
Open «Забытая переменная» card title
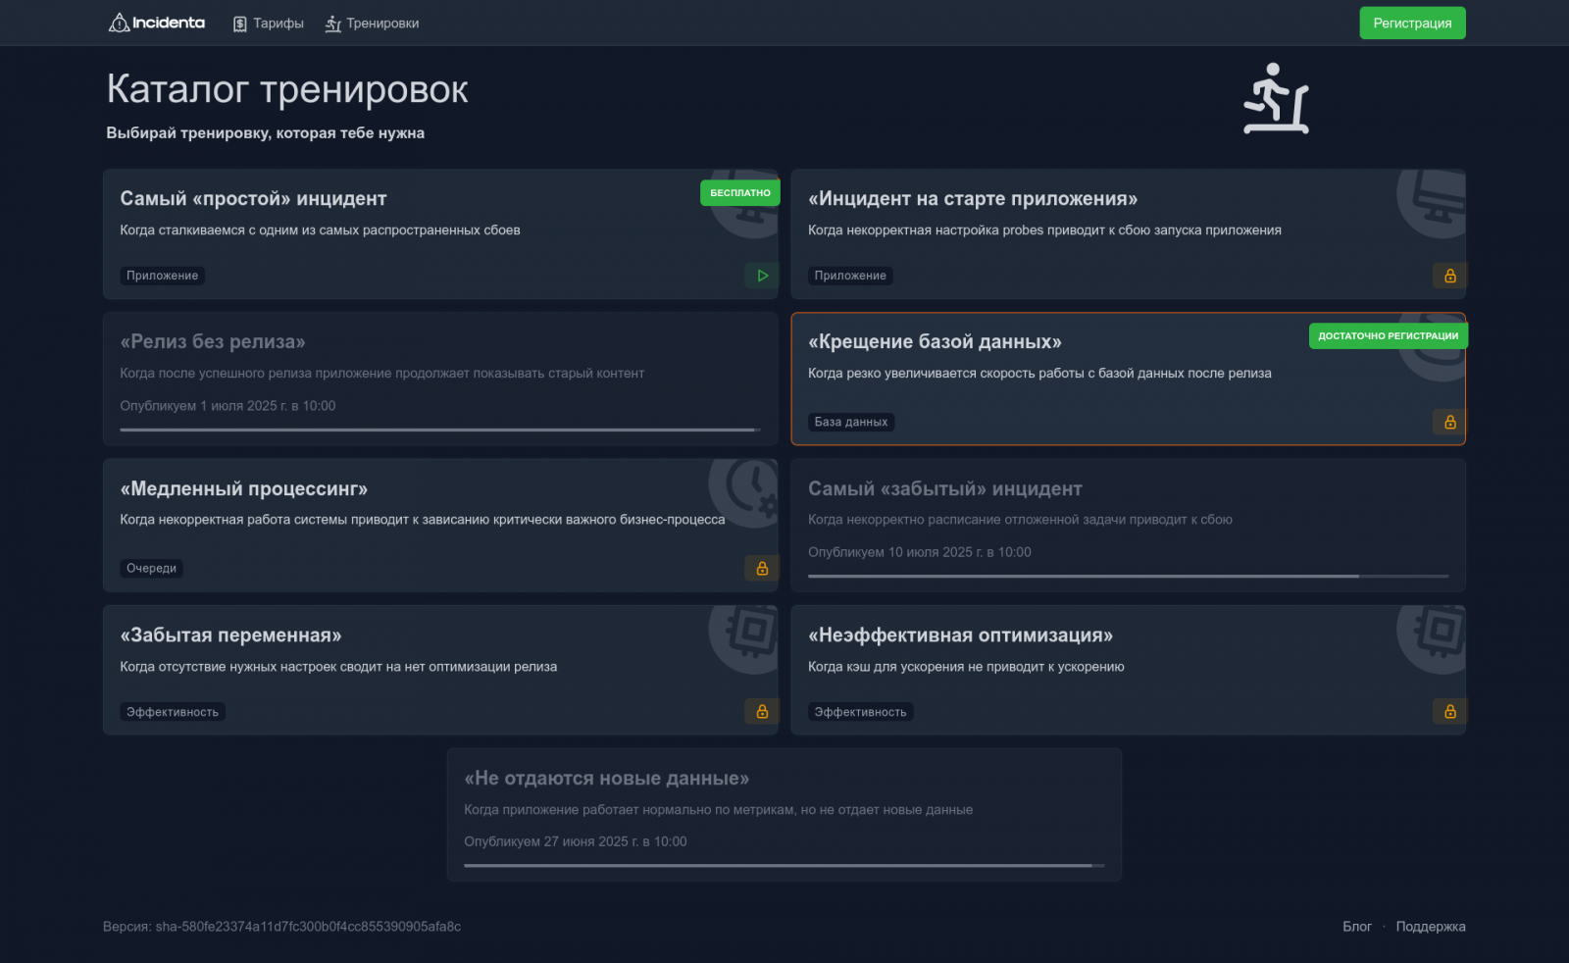click(x=230, y=635)
